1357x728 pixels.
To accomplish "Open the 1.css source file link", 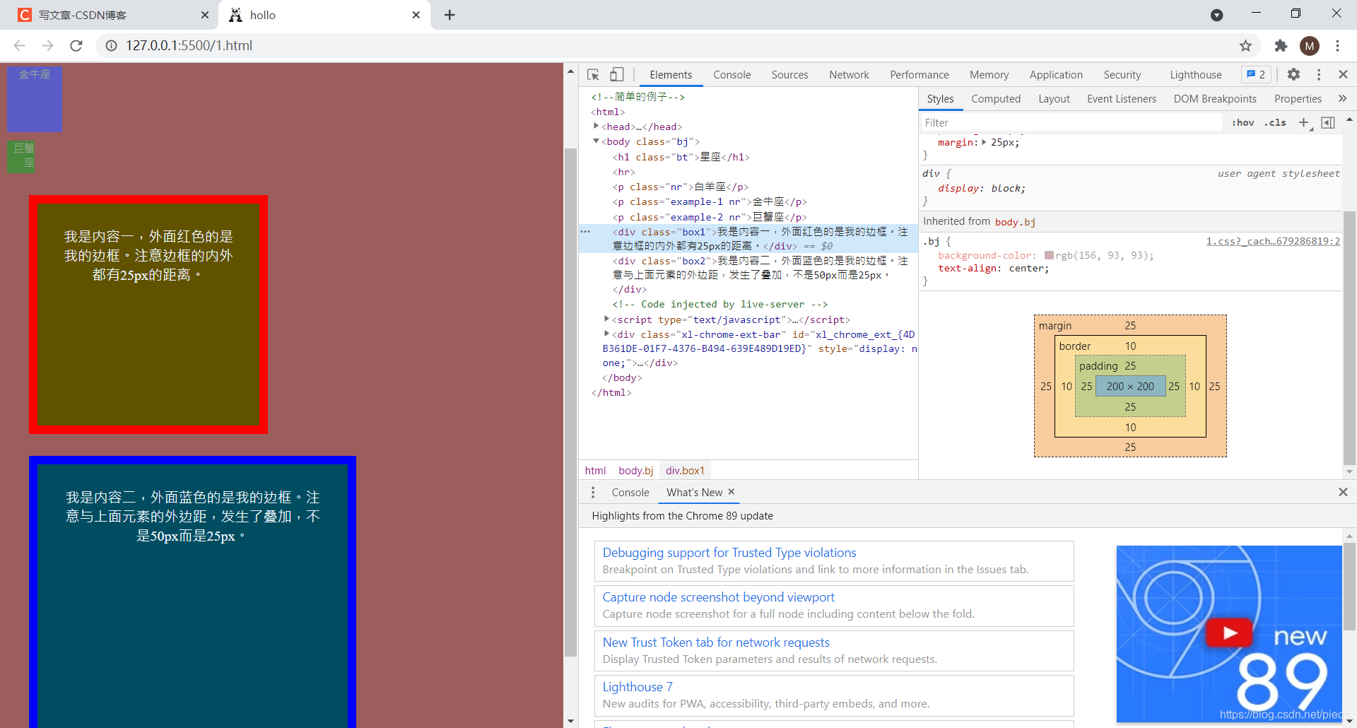I will point(1272,241).
